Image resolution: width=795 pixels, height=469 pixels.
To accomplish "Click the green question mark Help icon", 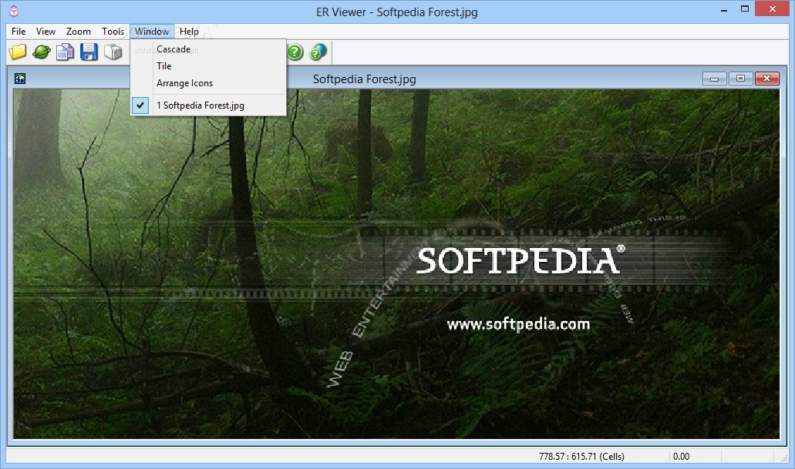I will click(295, 52).
